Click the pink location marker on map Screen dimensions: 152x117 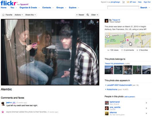coord(127,40)
